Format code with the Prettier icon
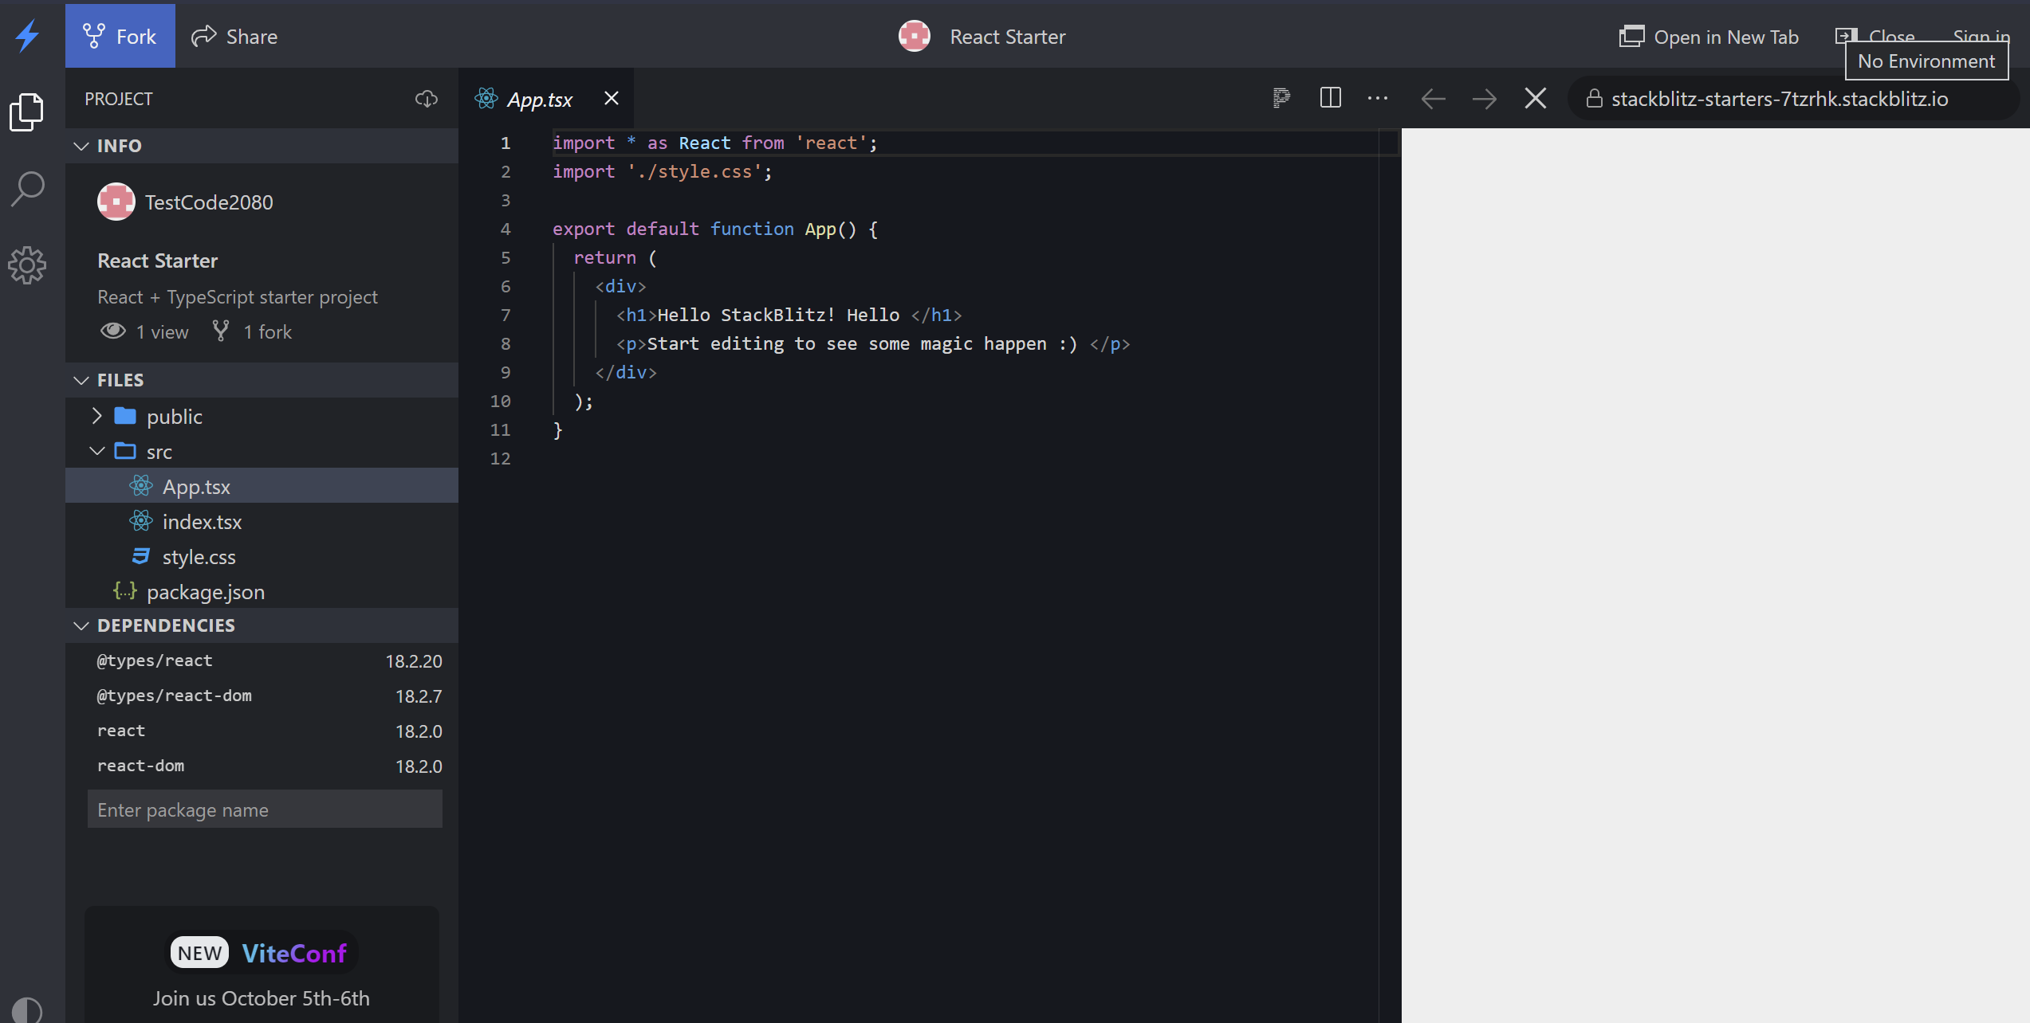Image resolution: width=2030 pixels, height=1023 pixels. [x=1281, y=98]
